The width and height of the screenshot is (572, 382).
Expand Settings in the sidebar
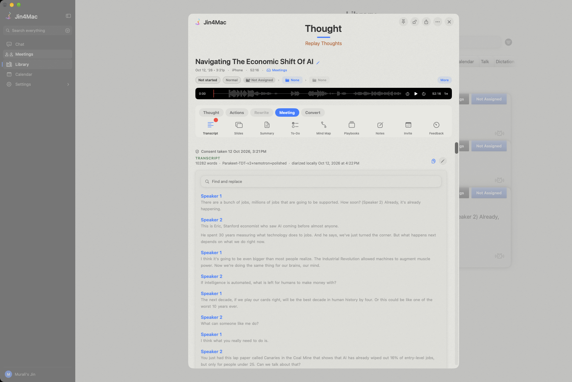point(38,85)
